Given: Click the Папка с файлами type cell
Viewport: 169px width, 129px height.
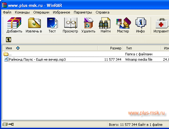Looking at the screenshot, I should pos(139,54).
